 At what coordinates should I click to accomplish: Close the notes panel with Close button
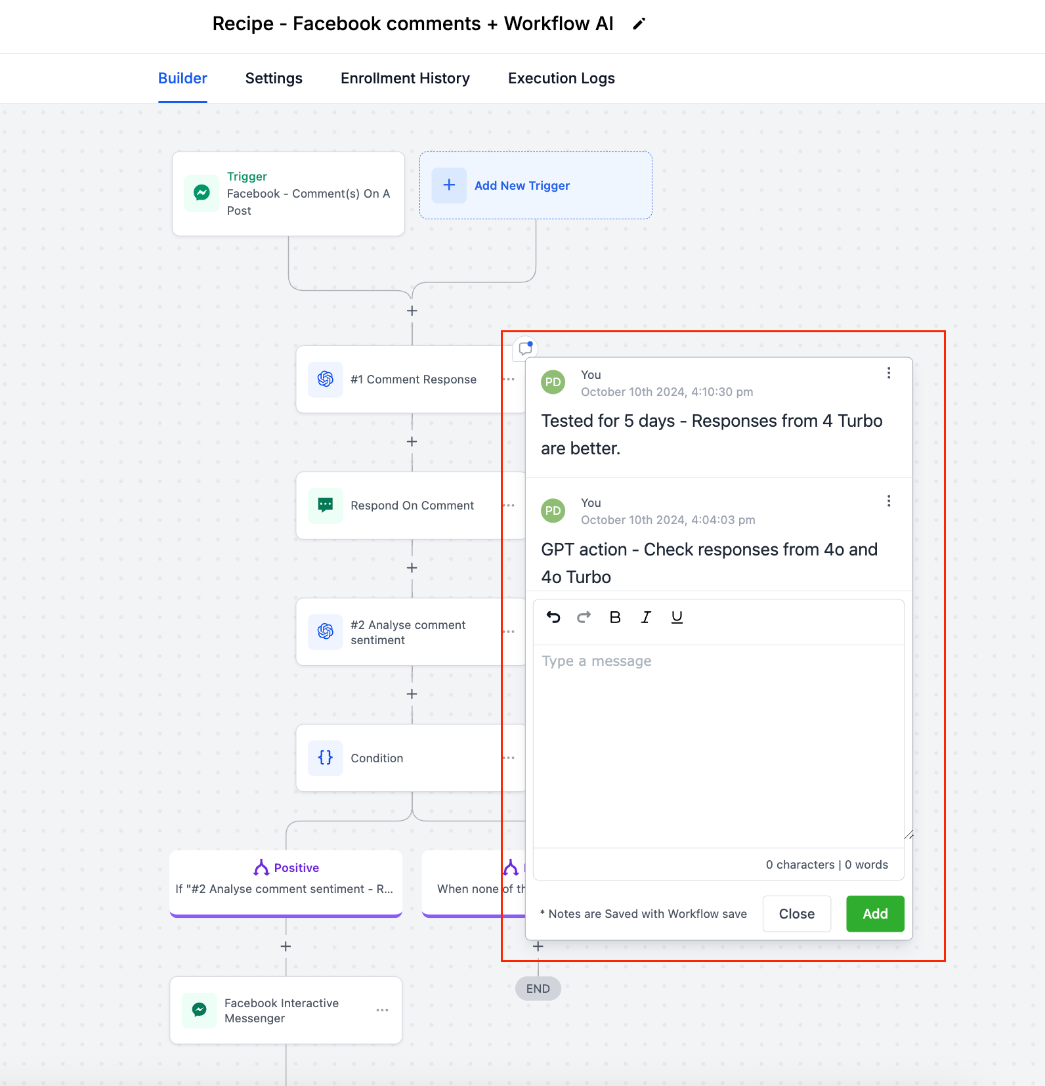pos(797,914)
